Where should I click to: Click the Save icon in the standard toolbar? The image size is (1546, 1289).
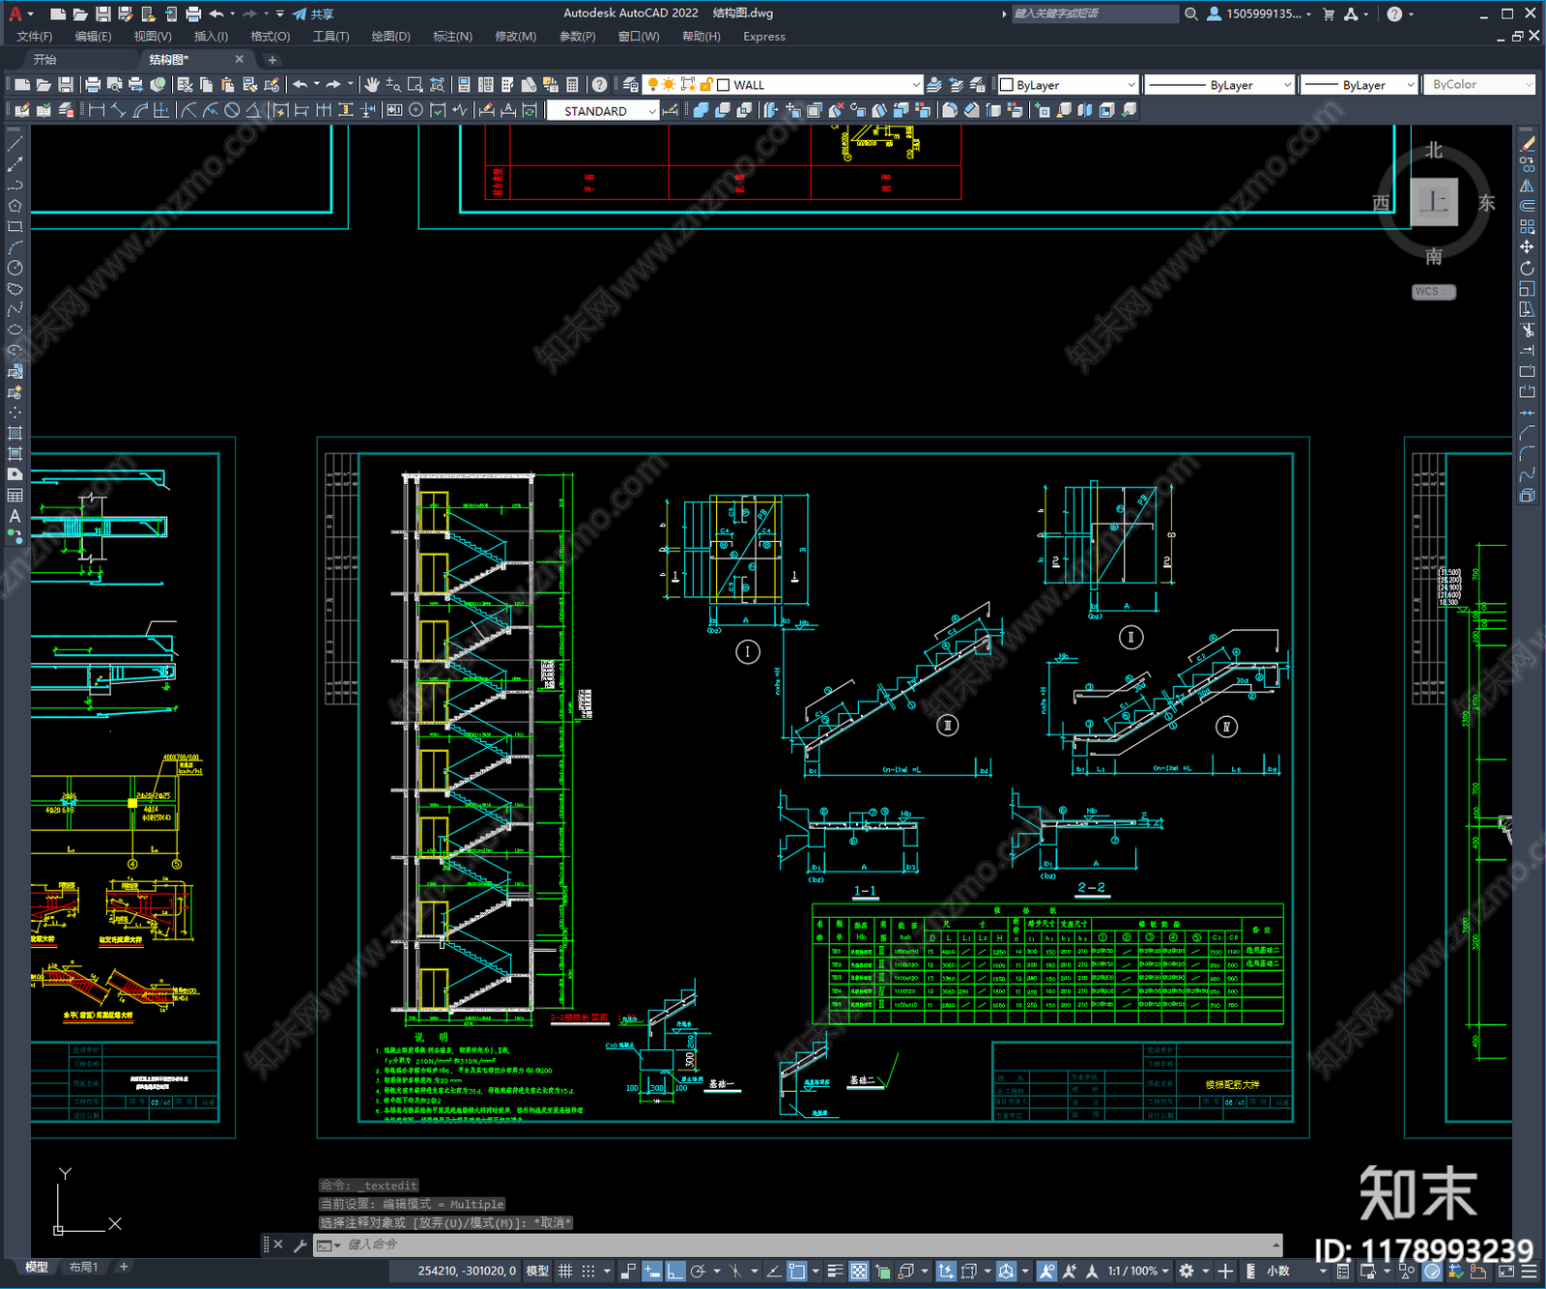click(65, 85)
